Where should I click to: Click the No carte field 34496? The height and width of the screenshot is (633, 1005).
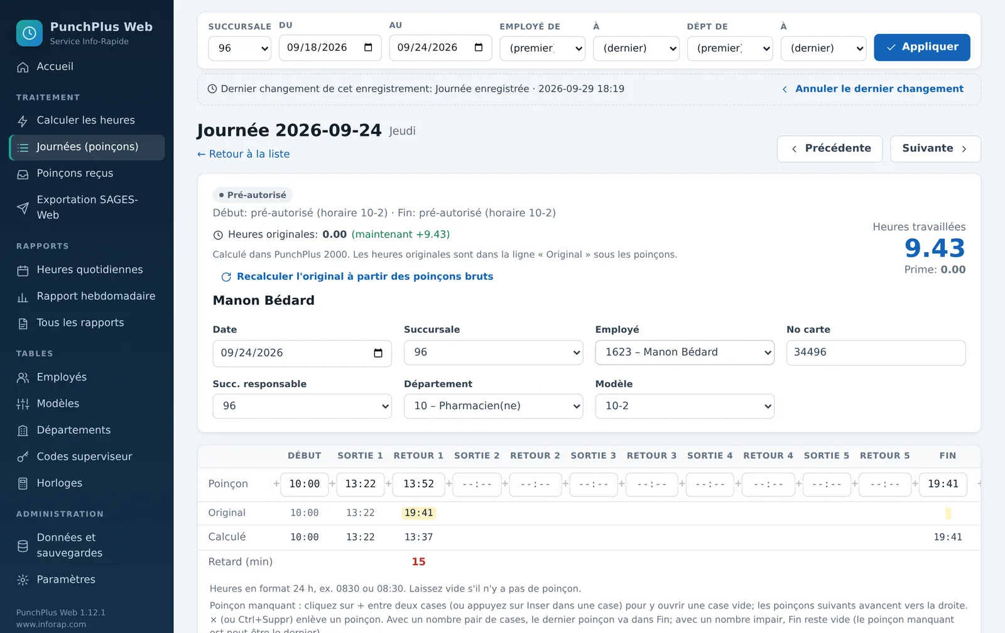(x=876, y=353)
